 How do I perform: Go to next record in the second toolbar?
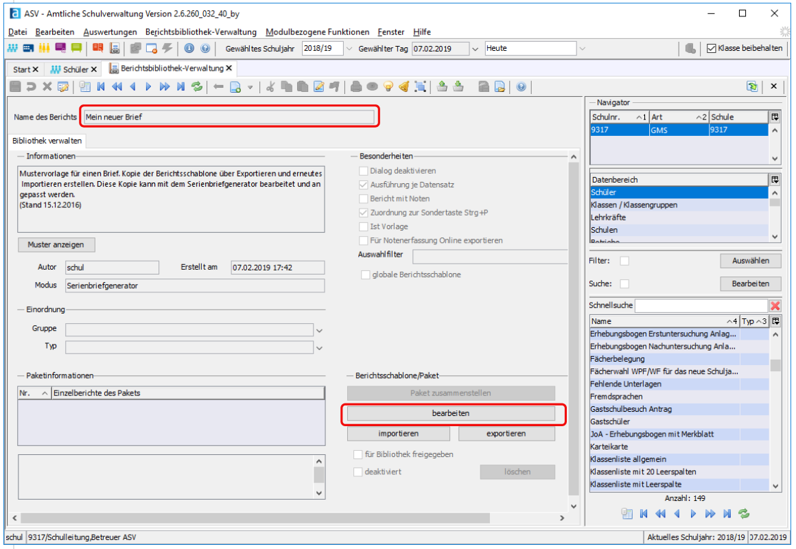coord(149,87)
